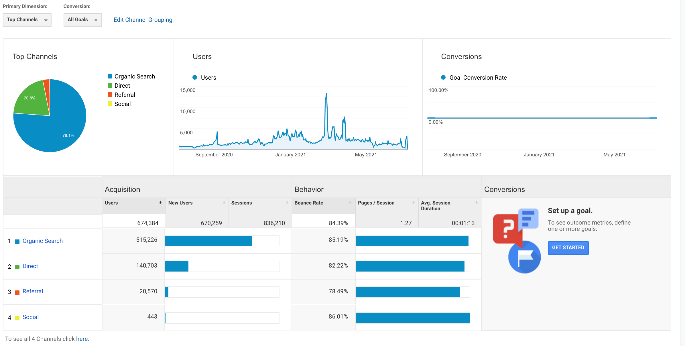Click the Referral legend color square

110,95
